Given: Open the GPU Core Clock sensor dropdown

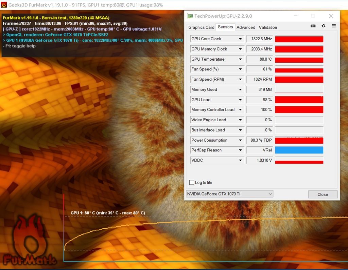Looking at the screenshot, I should click(240, 39).
